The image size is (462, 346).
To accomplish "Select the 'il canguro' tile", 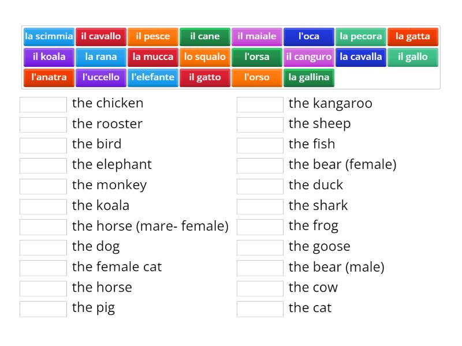I will (x=309, y=57).
